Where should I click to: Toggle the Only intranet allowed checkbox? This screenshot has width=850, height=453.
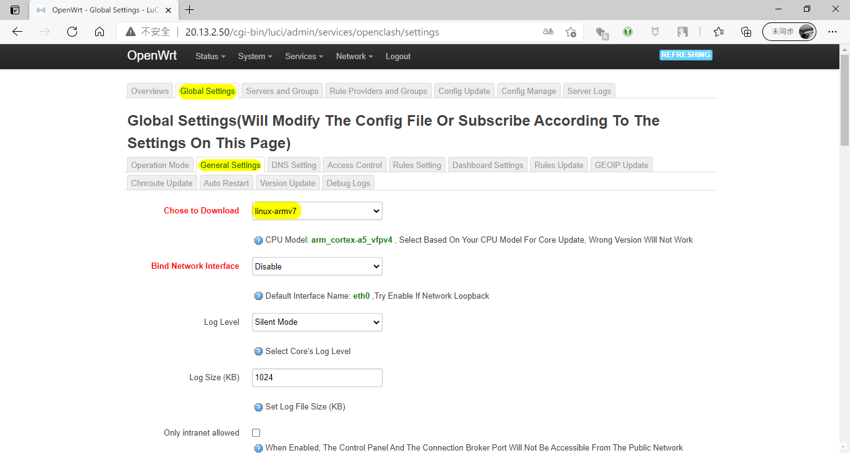click(x=256, y=432)
